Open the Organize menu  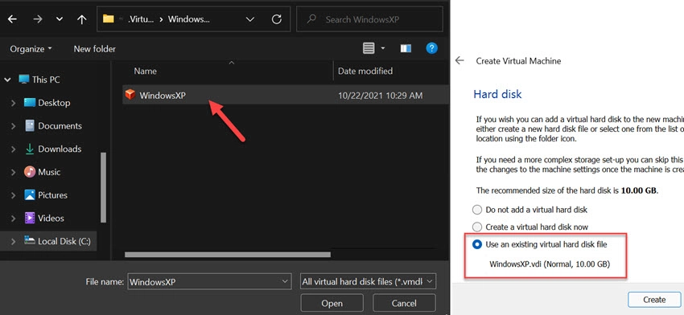coord(31,49)
